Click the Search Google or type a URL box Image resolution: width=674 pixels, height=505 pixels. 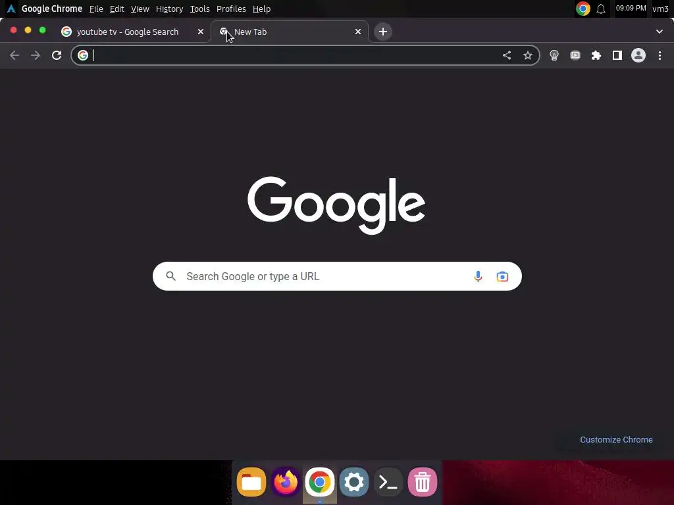(337, 276)
